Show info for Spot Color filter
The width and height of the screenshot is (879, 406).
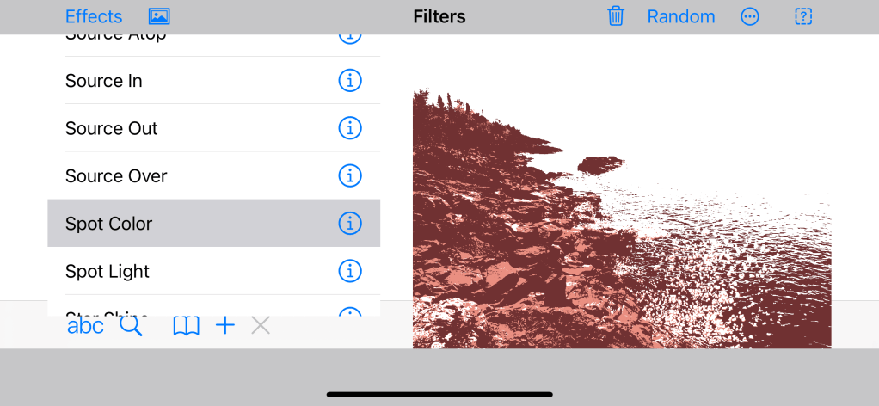[349, 224]
